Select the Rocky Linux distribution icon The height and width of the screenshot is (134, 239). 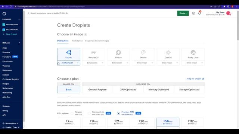click(193, 52)
